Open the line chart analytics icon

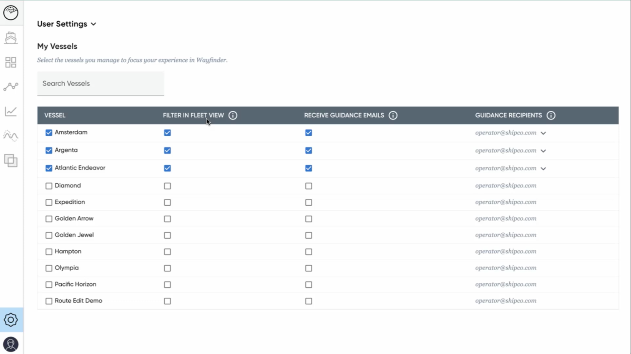point(11,111)
